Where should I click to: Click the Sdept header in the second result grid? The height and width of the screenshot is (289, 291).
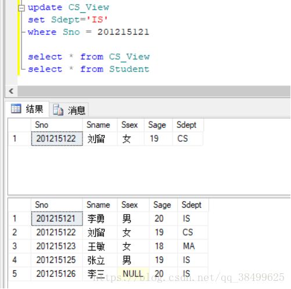click(193, 205)
